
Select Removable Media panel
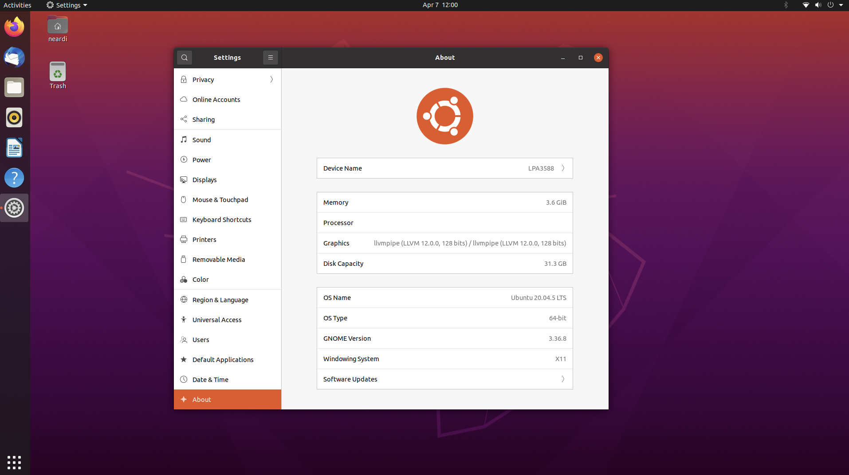[x=228, y=259]
